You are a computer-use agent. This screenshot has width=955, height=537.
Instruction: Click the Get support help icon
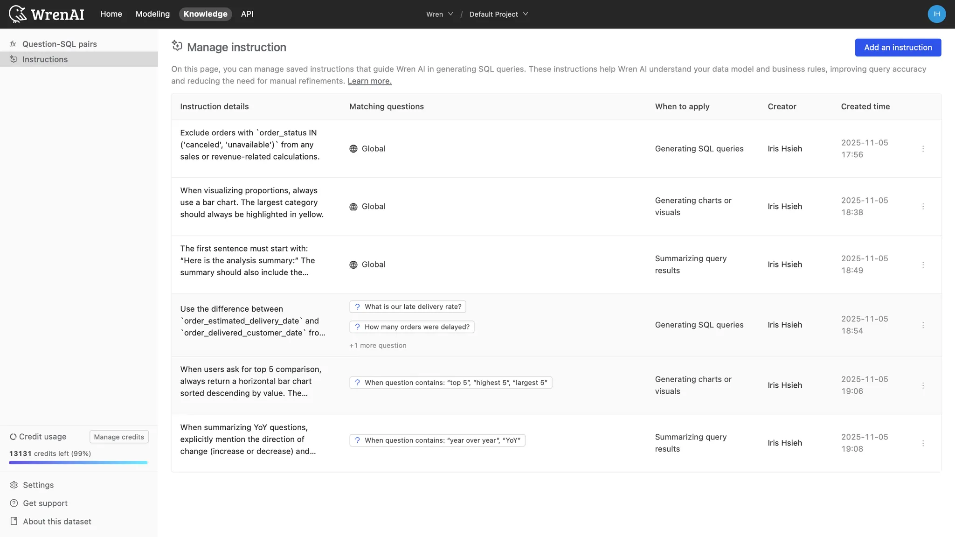click(x=14, y=503)
